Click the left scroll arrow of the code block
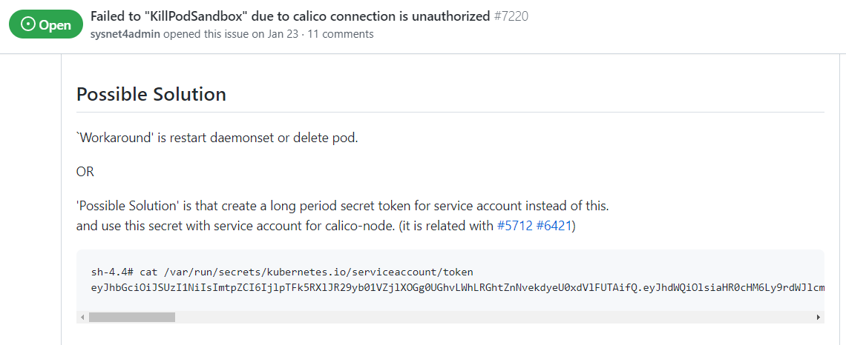 [82, 318]
